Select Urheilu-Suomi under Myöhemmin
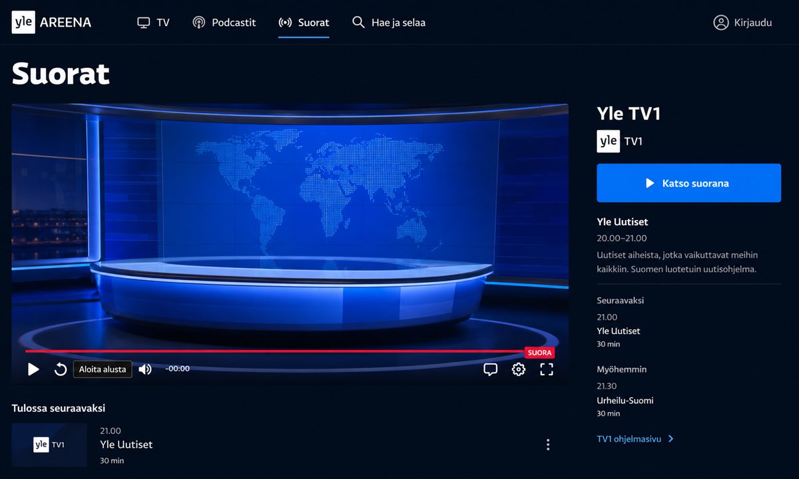This screenshot has height=479, width=799. [625, 400]
